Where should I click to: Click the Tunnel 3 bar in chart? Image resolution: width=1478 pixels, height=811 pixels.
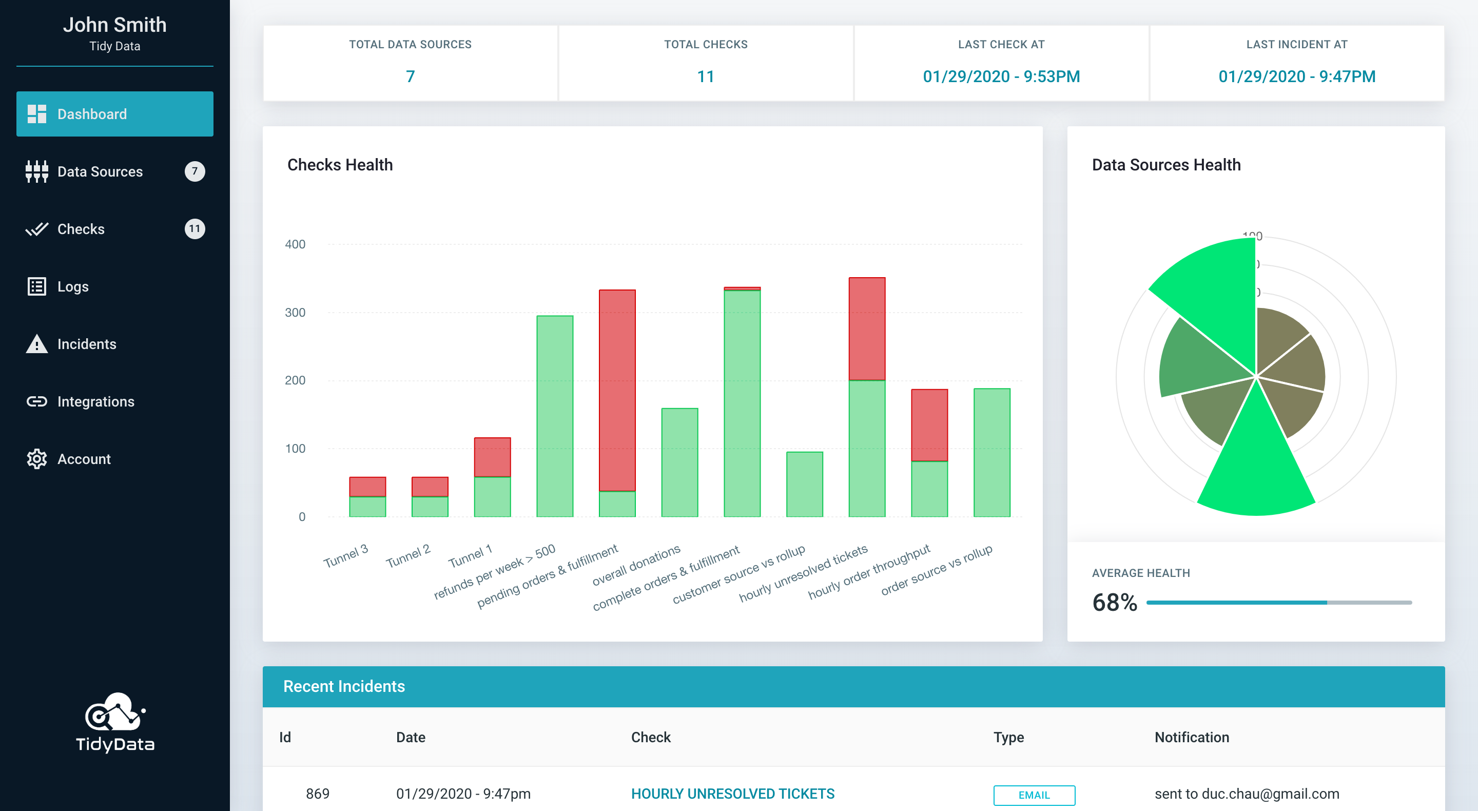pyautogui.click(x=368, y=497)
